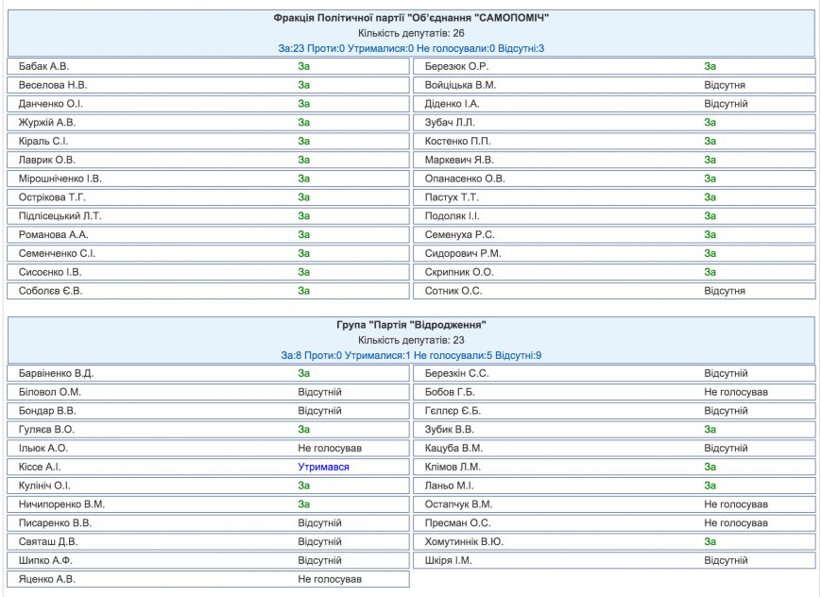Click the name Романова А.А.

[x=53, y=234]
